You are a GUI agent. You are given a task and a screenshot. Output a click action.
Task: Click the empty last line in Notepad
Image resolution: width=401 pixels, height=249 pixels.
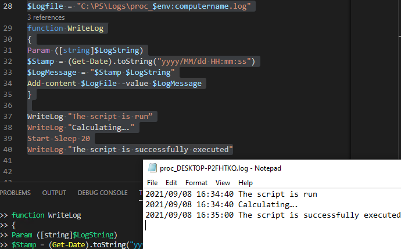click(x=232, y=226)
